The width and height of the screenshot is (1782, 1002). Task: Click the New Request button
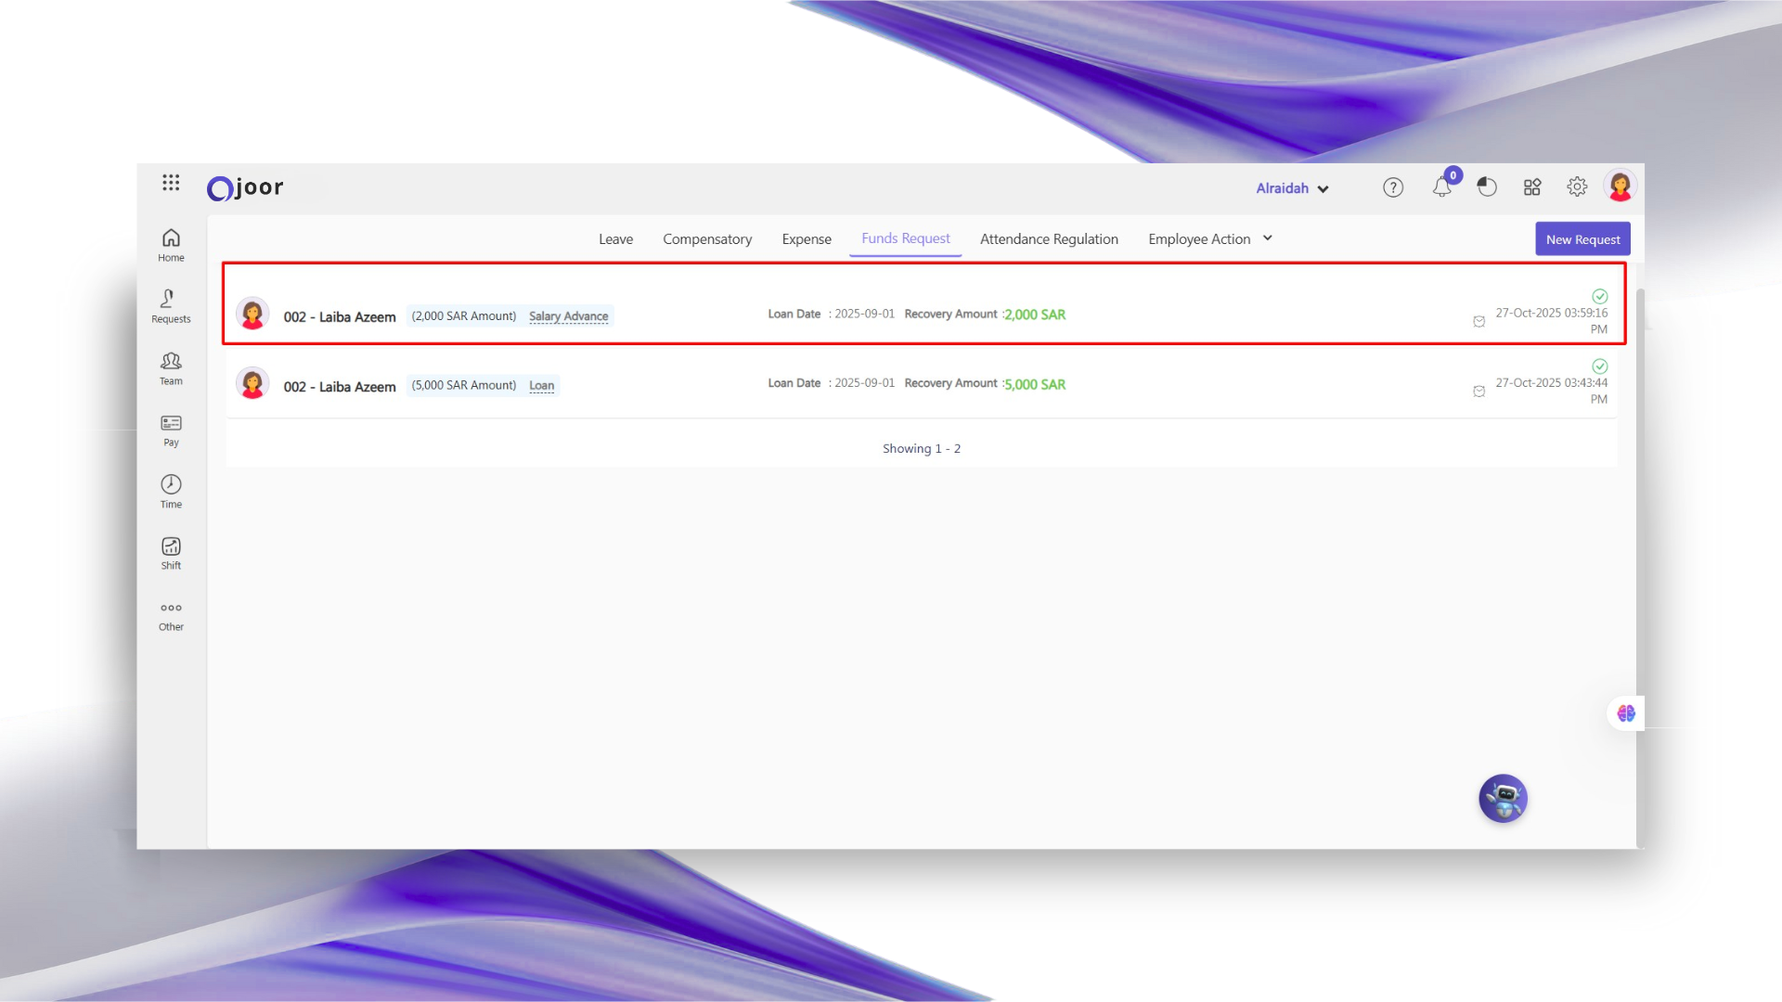click(x=1582, y=239)
